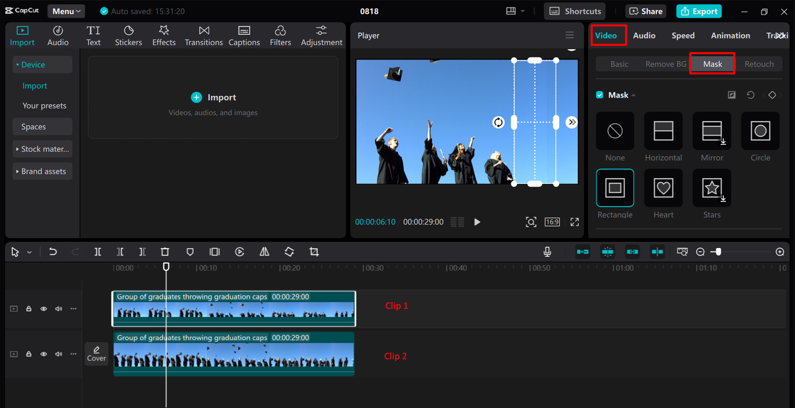Open the Menu dropdown
The image size is (795, 408).
[66, 11]
